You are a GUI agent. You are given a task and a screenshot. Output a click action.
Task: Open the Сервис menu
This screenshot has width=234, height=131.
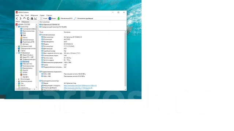(42, 15)
